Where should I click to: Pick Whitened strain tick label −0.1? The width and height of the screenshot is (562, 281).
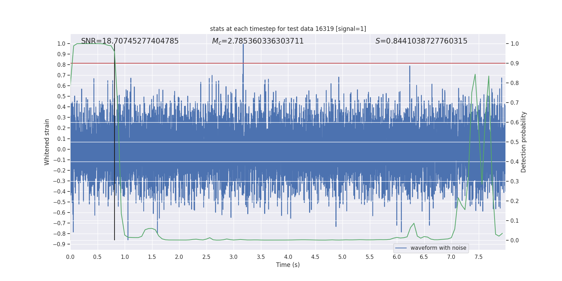point(59,160)
